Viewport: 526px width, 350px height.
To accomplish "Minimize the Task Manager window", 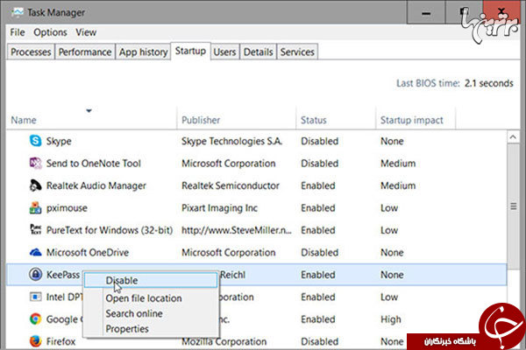I will (426, 13).
